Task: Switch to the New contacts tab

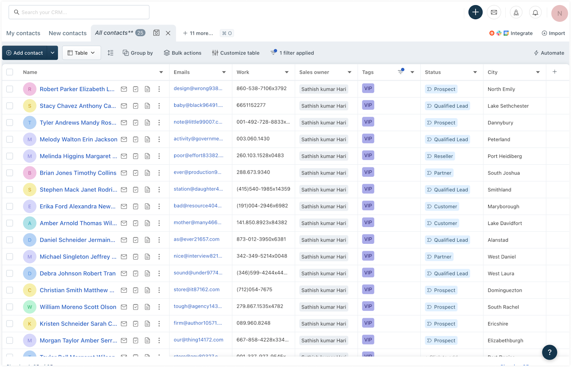Action: [x=67, y=33]
